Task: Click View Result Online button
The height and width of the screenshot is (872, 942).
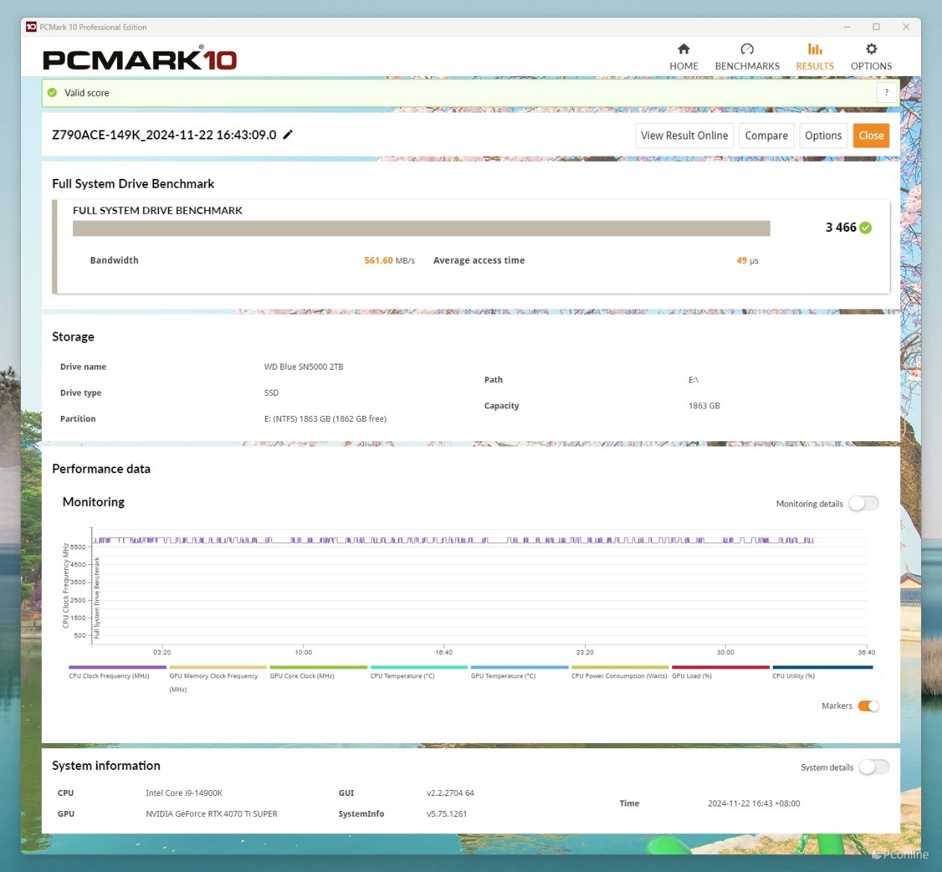Action: pos(684,136)
